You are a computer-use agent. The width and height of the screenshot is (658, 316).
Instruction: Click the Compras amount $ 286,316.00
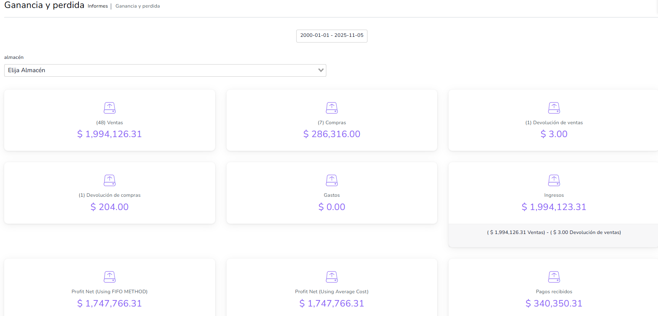332,134
